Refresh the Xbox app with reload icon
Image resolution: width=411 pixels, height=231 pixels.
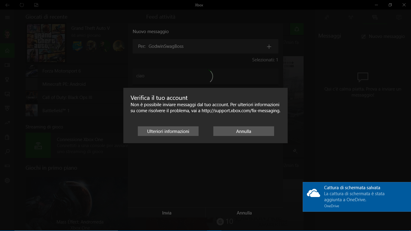coord(22,5)
